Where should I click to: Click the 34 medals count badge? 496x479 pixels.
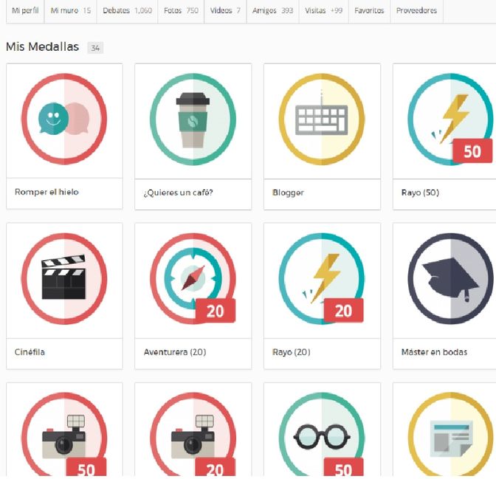coord(95,48)
